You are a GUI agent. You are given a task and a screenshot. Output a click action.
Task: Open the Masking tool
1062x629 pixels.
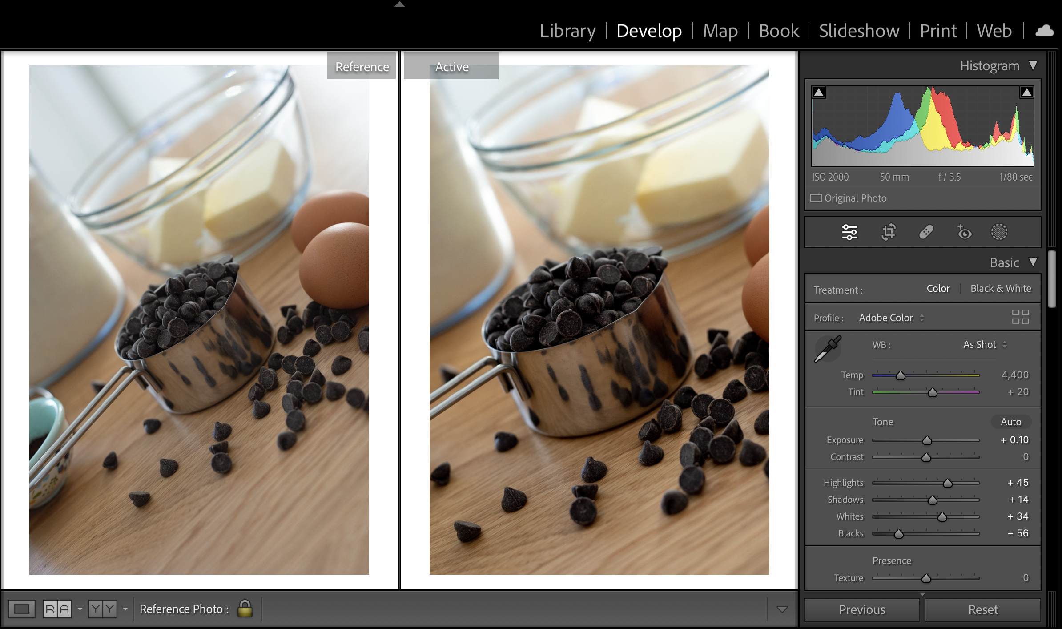point(999,232)
